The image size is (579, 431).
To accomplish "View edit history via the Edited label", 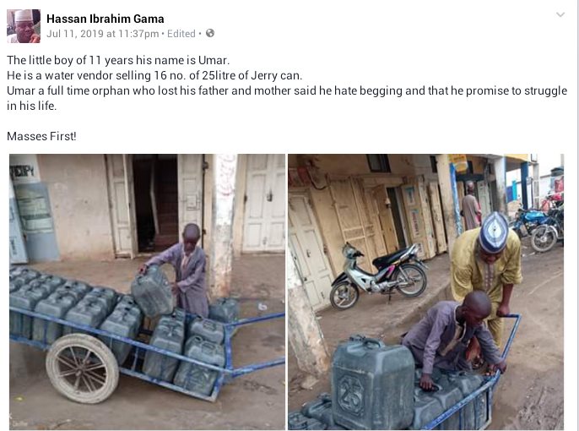I will click(181, 34).
